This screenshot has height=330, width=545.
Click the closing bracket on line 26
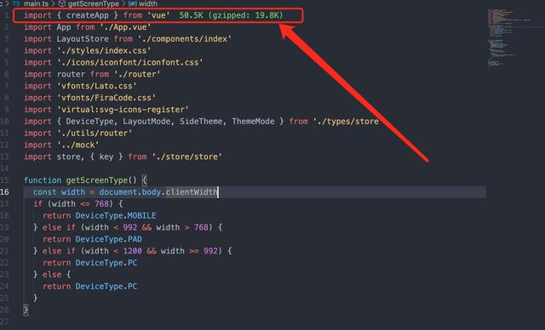[26, 310]
